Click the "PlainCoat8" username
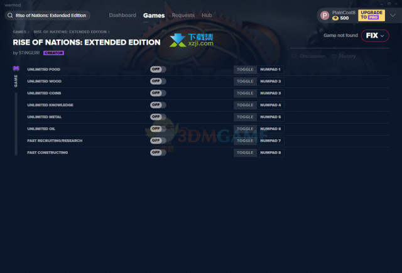Screen dimensions: 402x273 point(344,13)
